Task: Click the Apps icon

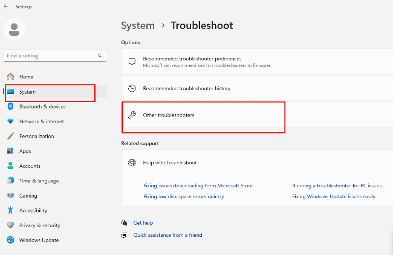Action: coord(10,151)
